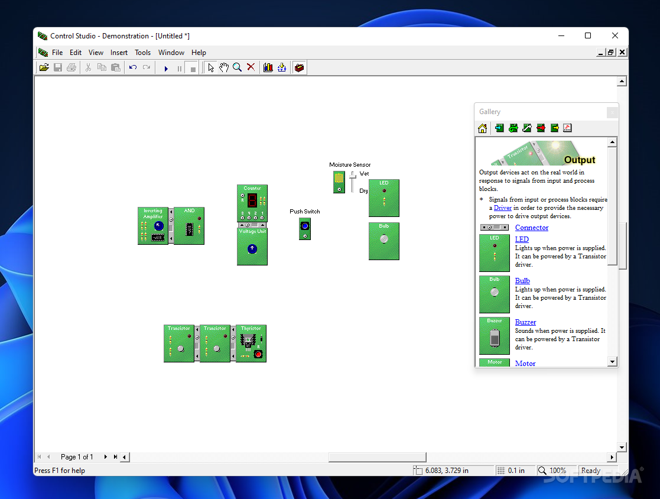660x499 pixels.
Task: Open the Help menu
Action: [x=199, y=53]
